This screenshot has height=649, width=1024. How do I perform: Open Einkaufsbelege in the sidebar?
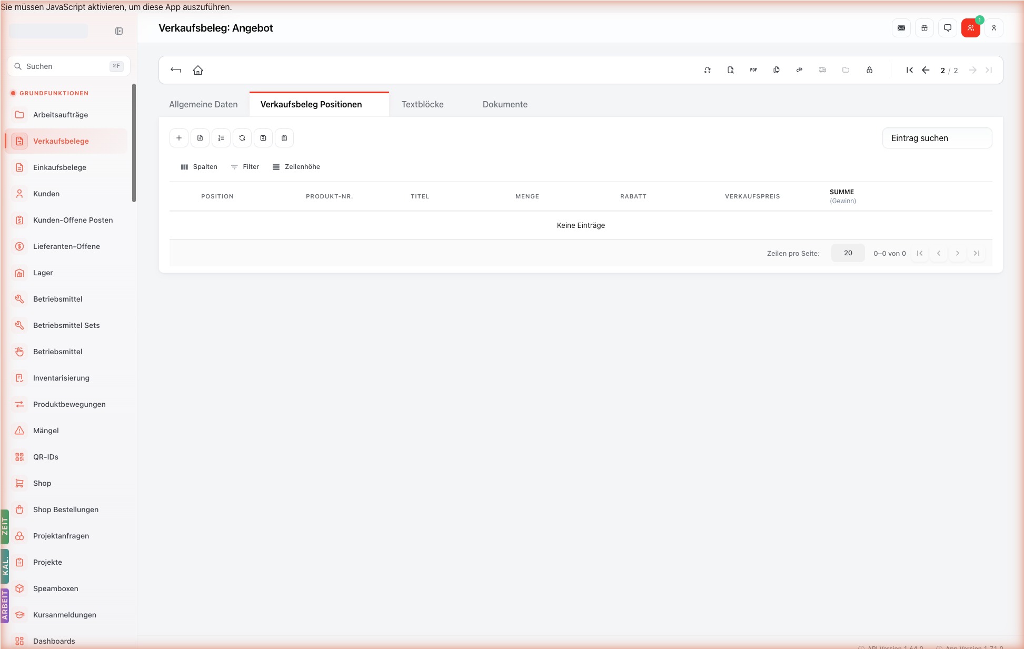pyautogui.click(x=66, y=167)
